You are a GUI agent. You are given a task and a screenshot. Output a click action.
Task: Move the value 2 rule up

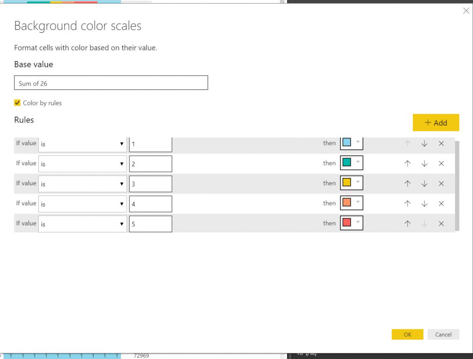[x=407, y=164]
